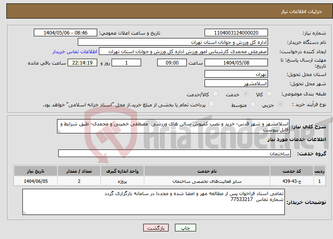Click the چاپ (print) button
333x239 pixels.
[x=185, y=228]
